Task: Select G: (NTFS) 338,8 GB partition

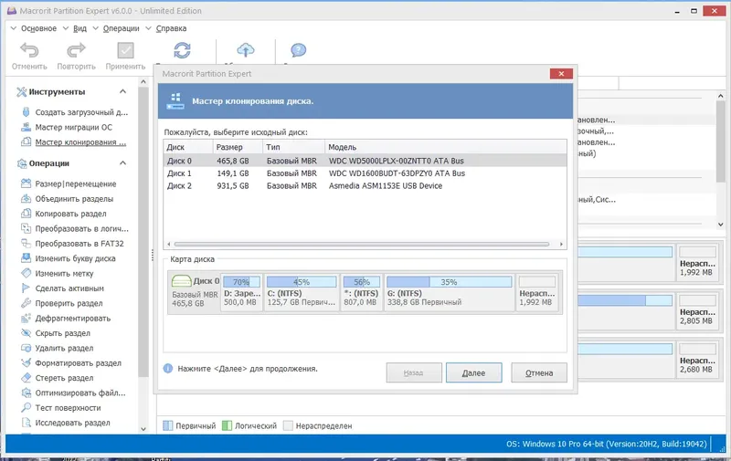Action: point(449,292)
